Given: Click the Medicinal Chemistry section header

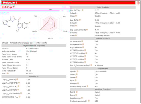Looking at the screenshot, I should click(103, 89).
